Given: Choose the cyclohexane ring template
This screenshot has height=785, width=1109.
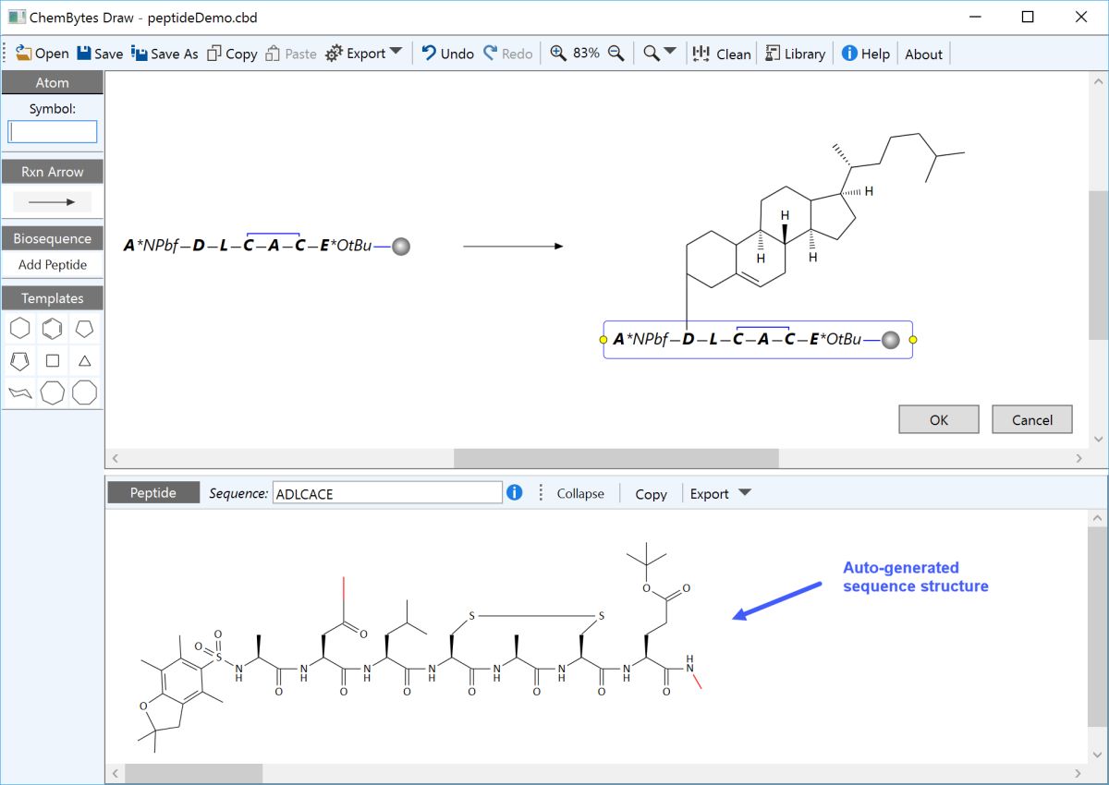Looking at the screenshot, I should click(20, 329).
